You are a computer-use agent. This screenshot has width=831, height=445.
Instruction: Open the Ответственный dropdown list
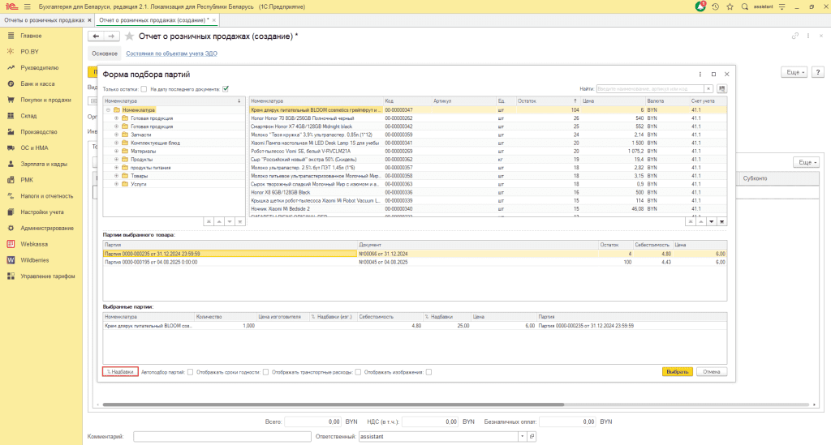coord(521,436)
